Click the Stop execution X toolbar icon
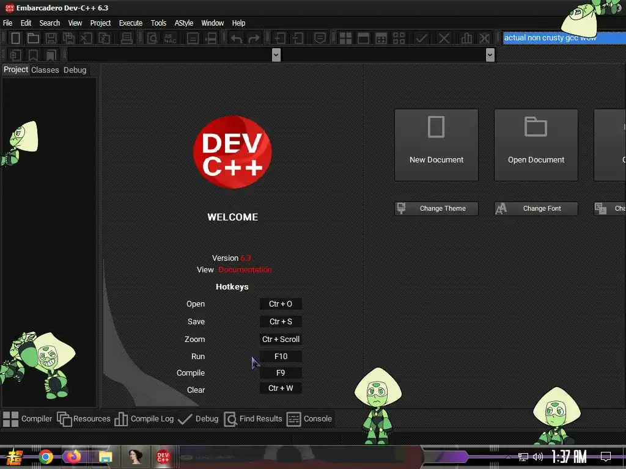 point(444,38)
